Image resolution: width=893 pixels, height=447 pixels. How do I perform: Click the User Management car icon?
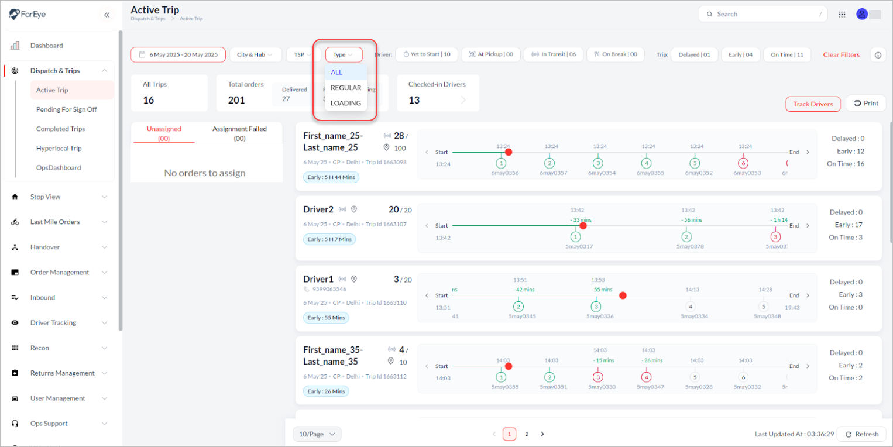coord(15,398)
